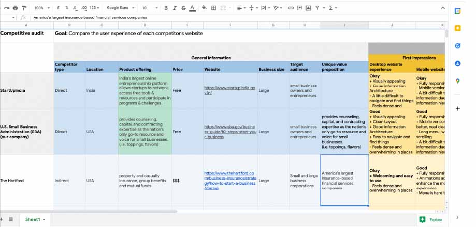Open text rotation dropdown
The height and width of the screenshot is (227, 476).
coord(278,8)
